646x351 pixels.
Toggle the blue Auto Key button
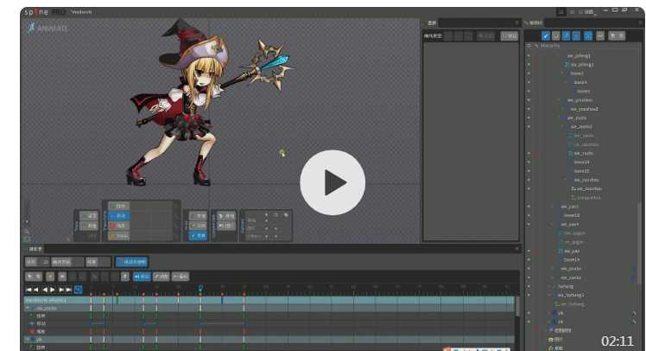[x=132, y=262]
